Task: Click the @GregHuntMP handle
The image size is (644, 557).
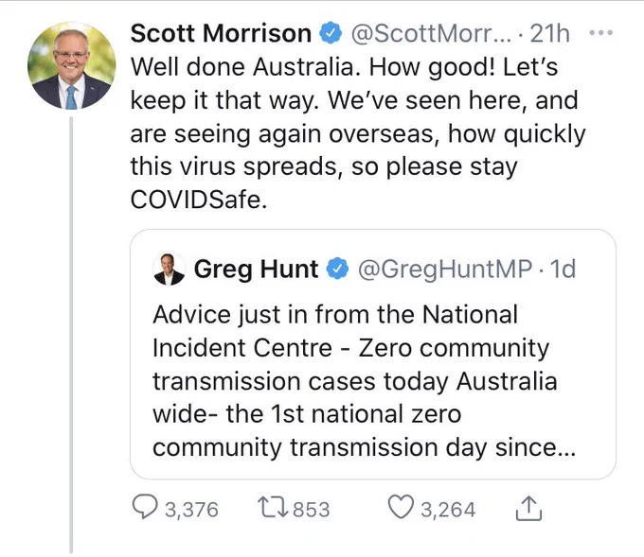Action: pos(445,270)
